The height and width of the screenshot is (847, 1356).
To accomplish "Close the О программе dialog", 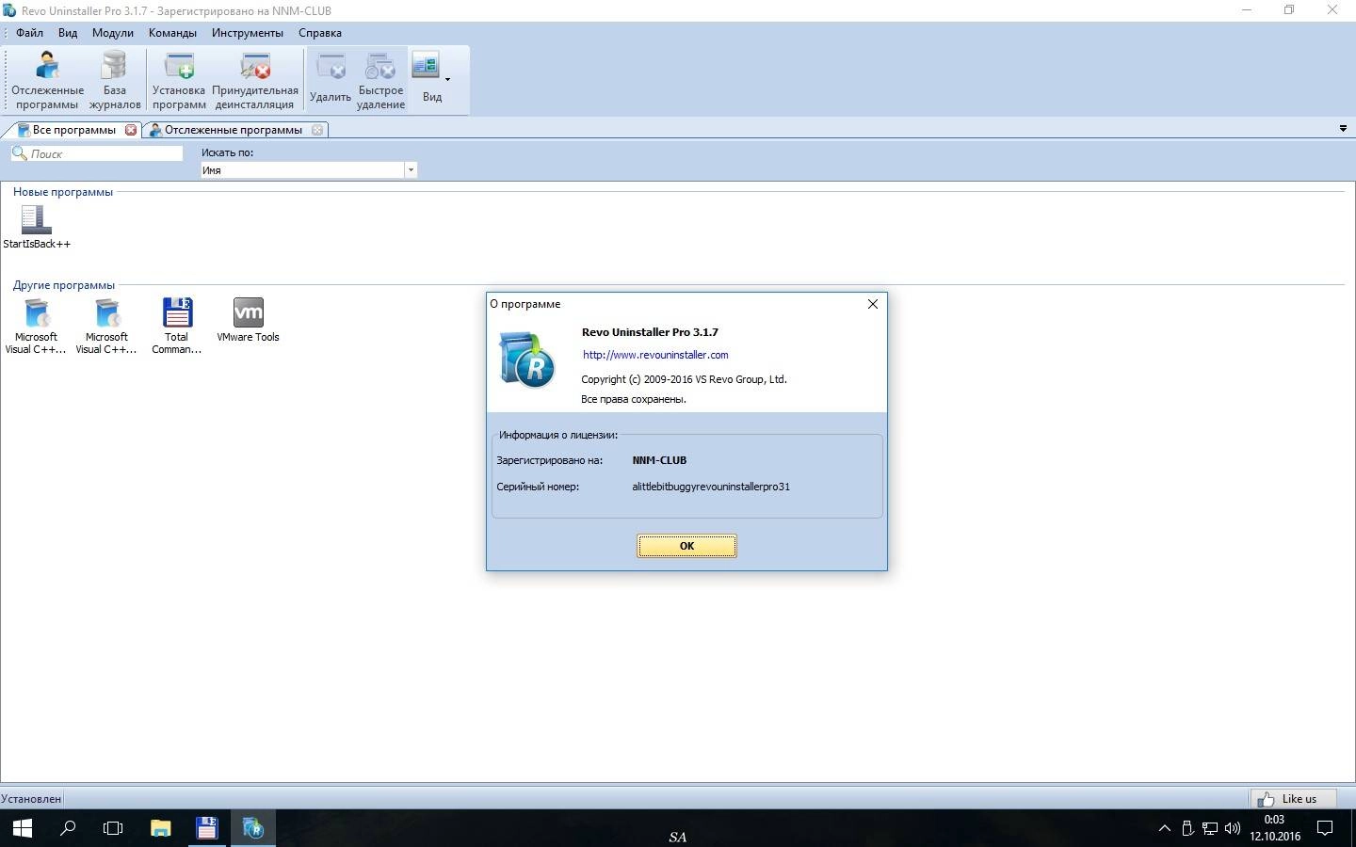I will (x=872, y=304).
